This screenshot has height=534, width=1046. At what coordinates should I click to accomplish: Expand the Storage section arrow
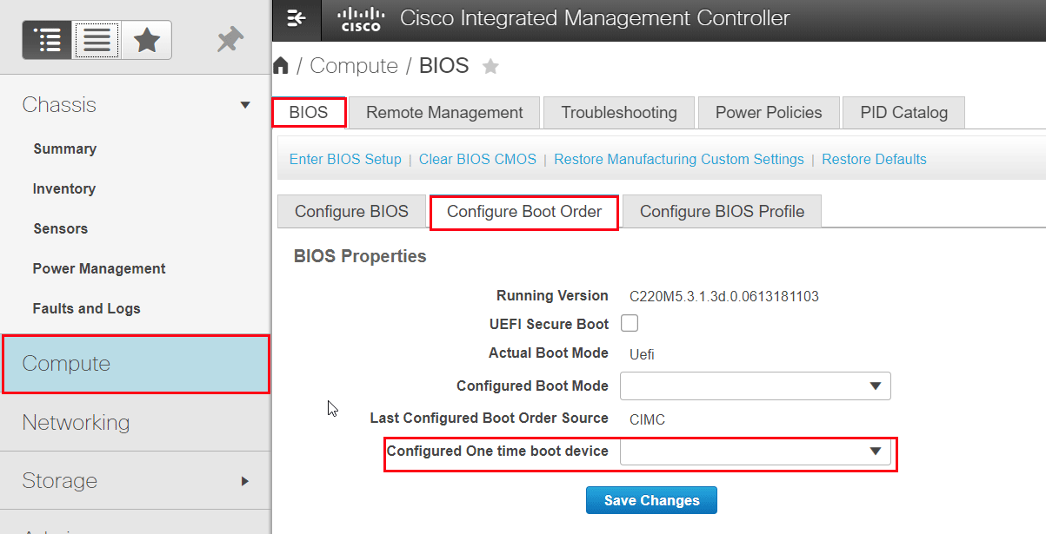click(245, 481)
